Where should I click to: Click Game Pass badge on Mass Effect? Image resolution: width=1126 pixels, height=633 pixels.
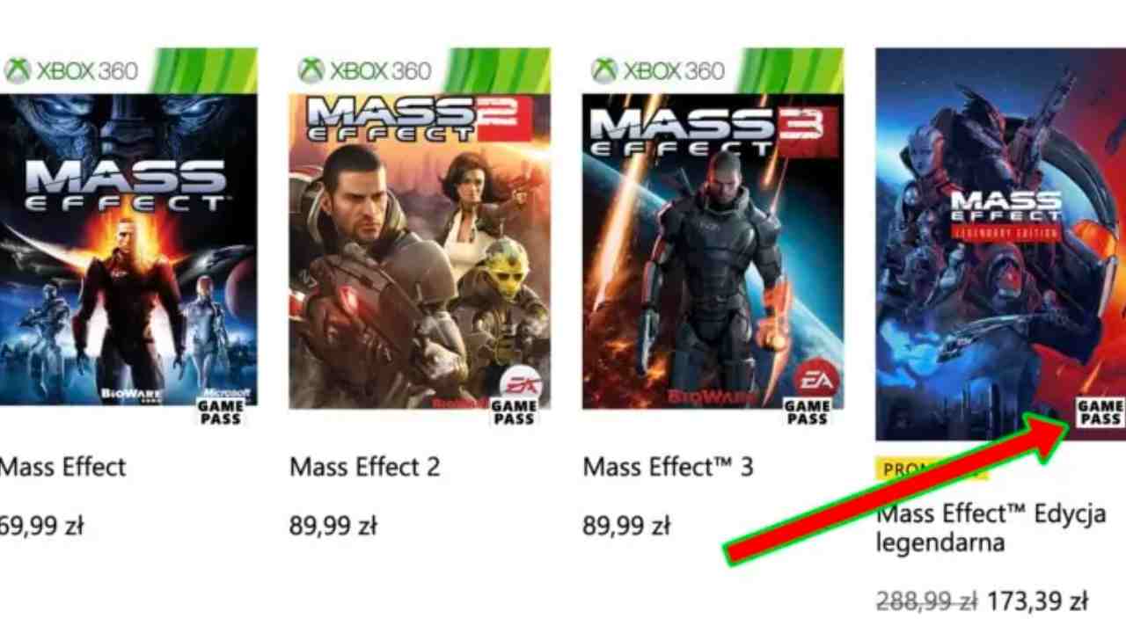point(221,412)
